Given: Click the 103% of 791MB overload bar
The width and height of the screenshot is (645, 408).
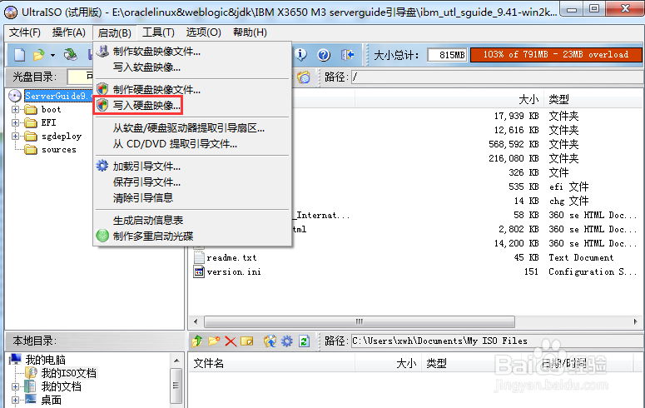Looking at the screenshot, I should 556,55.
